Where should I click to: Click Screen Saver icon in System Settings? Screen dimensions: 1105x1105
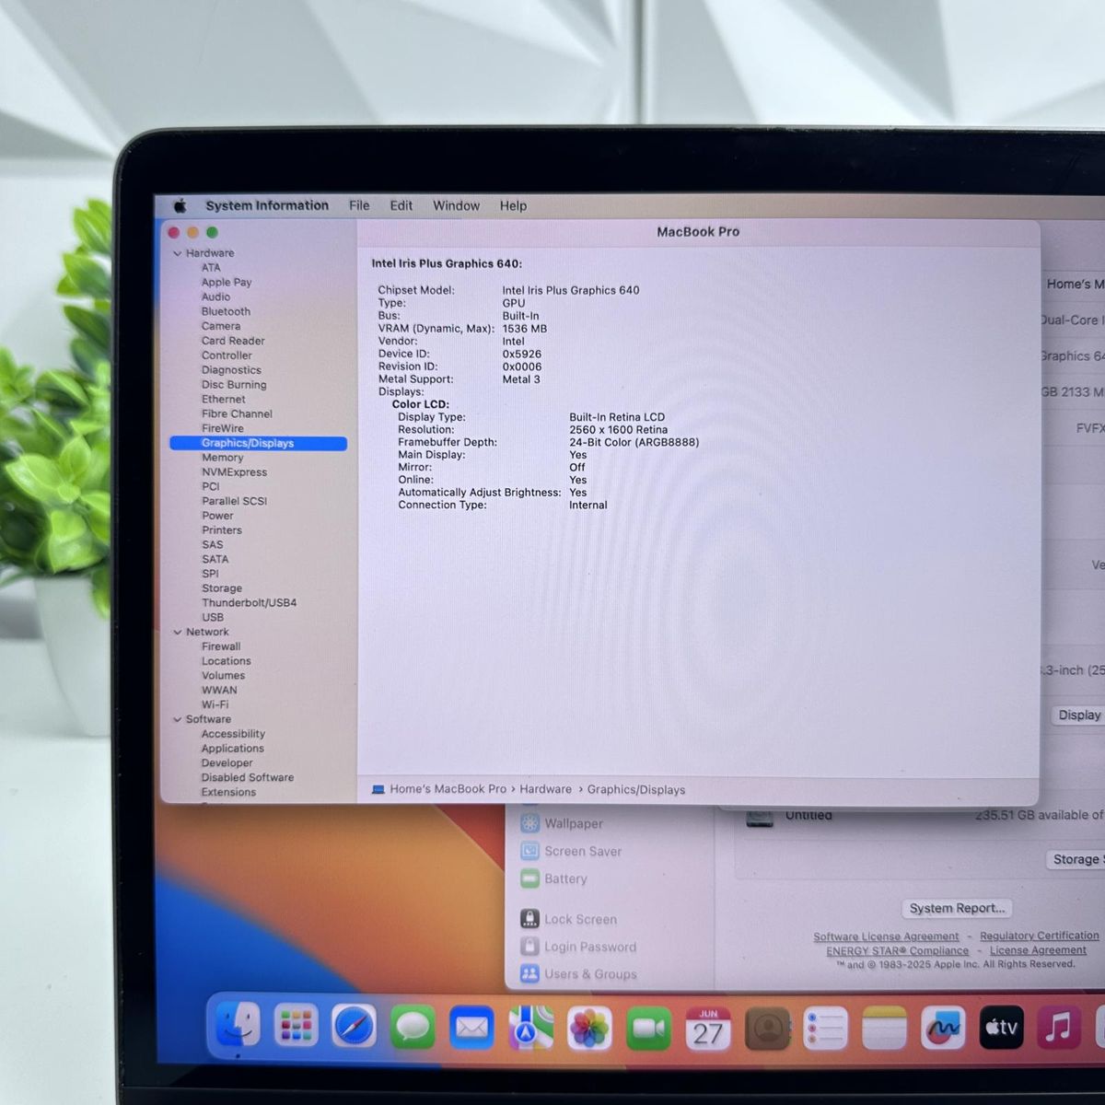[529, 851]
